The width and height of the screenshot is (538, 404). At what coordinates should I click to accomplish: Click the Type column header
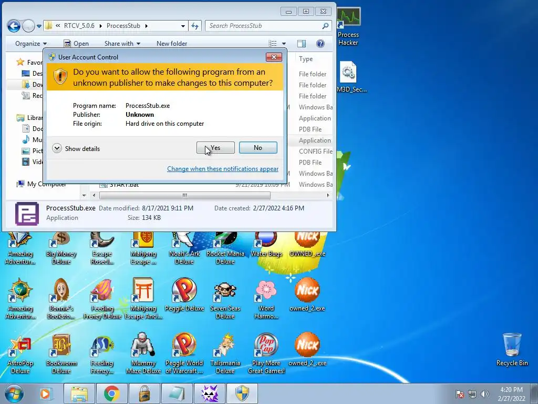306,59
